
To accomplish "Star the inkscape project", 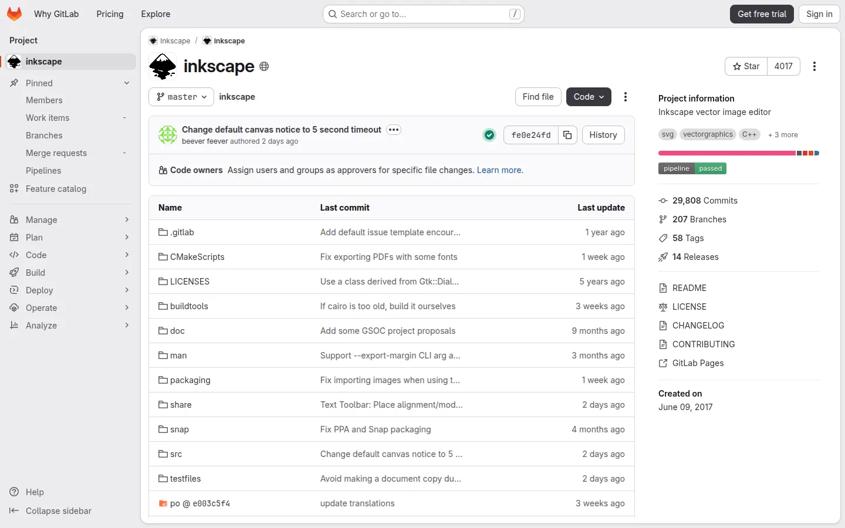I will point(746,66).
